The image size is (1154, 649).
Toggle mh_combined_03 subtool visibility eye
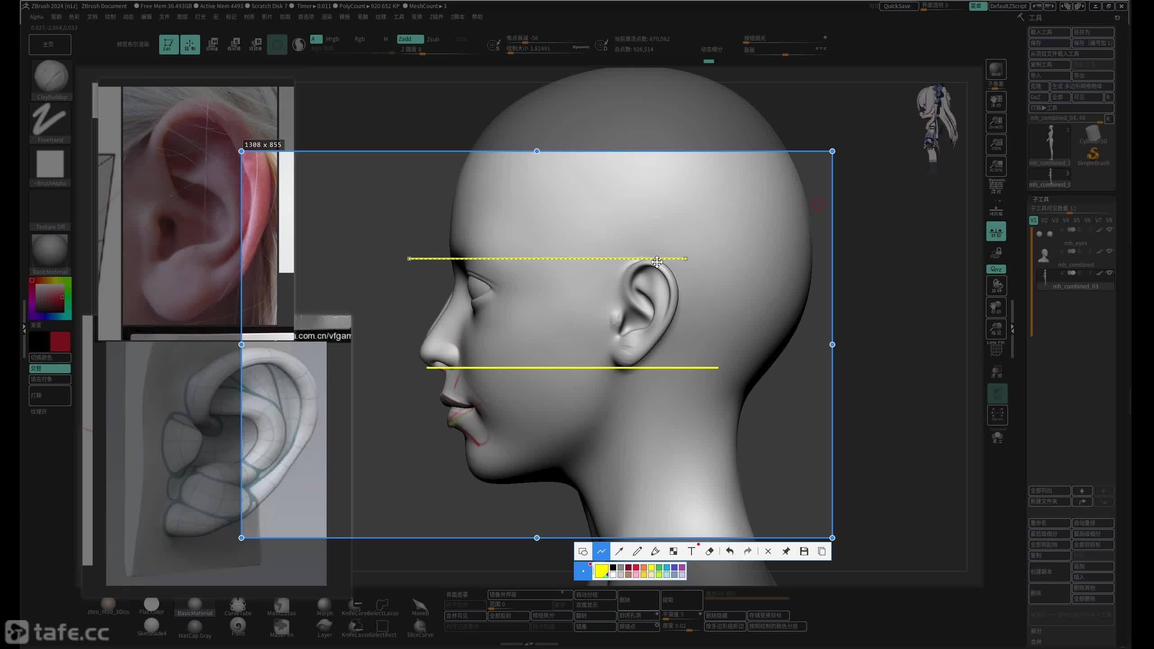(1110, 273)
